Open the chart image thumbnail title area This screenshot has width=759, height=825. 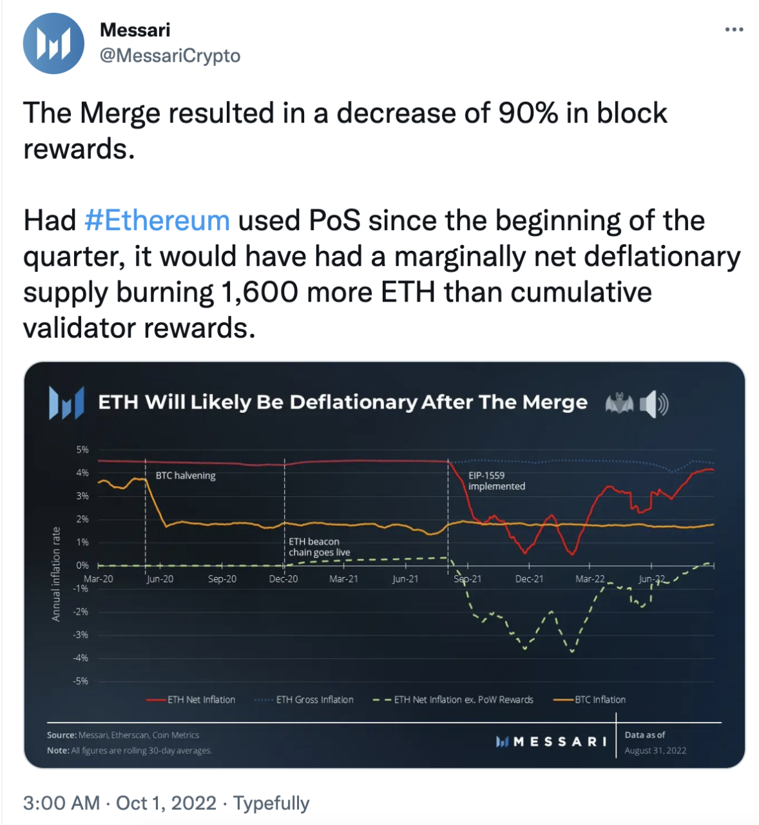(x=343, y=402)
